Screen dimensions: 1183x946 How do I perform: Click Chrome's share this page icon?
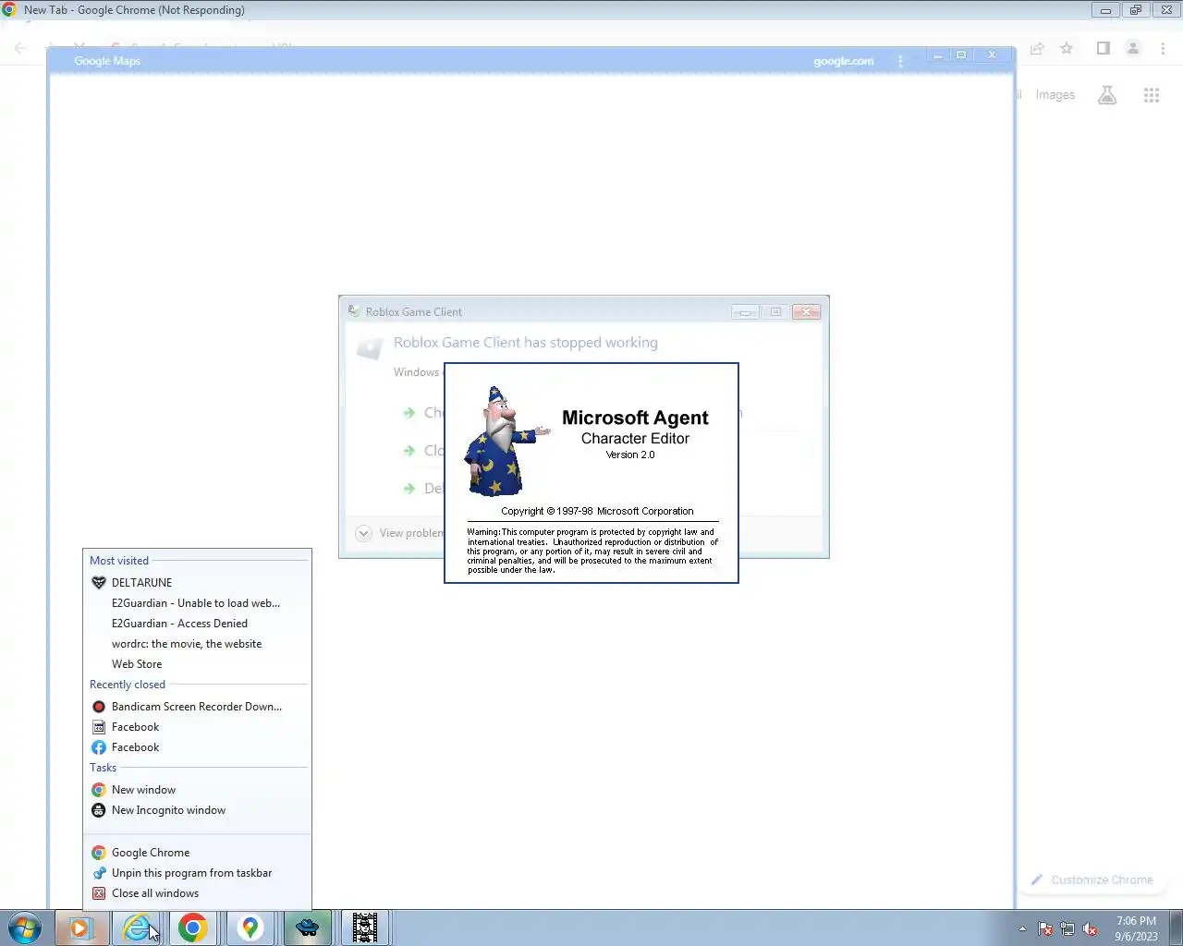[x=1037, y=48]
